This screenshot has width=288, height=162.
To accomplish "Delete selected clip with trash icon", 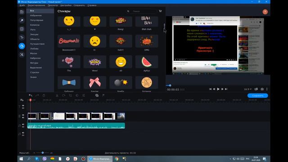I will click(x=44, y=95).
